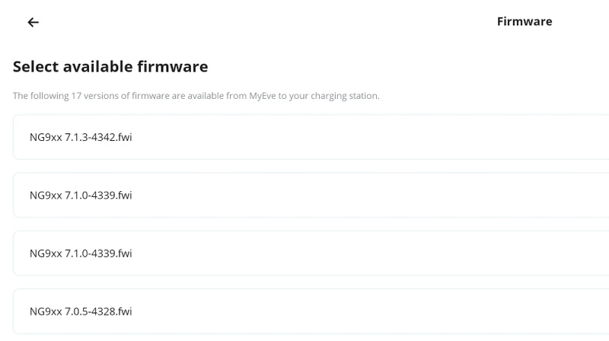Go back using the left arrow icon
The height and width of the screenshot is (341, 609).
(33, 22)
